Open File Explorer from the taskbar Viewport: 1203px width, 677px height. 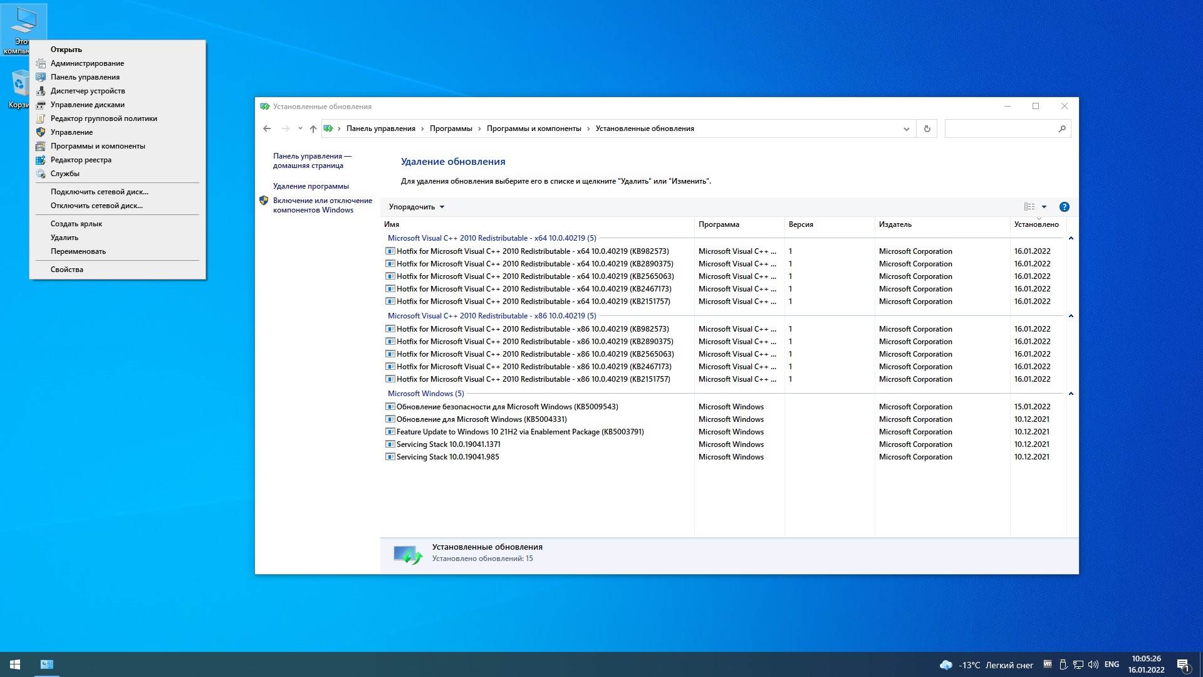(x=45, y=664)
